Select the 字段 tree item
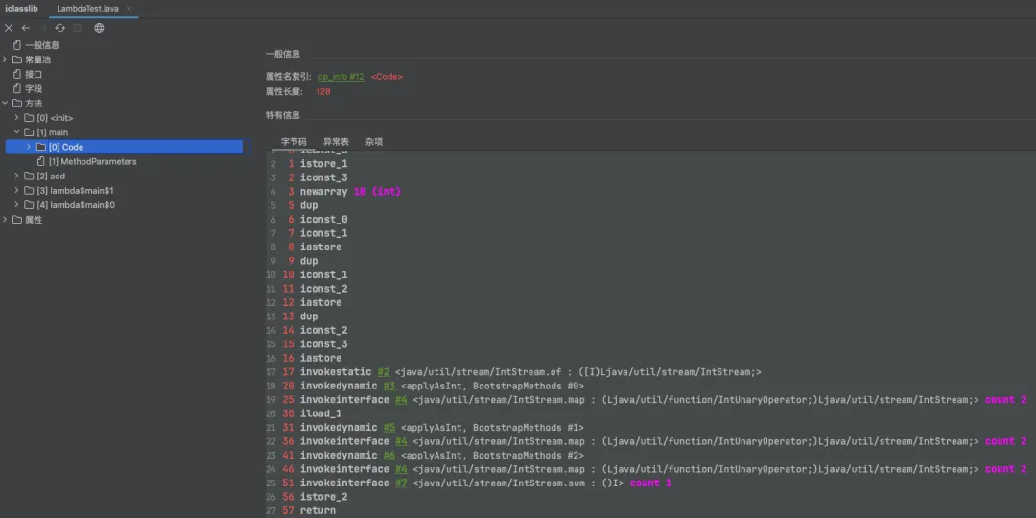 click(34, 88)
